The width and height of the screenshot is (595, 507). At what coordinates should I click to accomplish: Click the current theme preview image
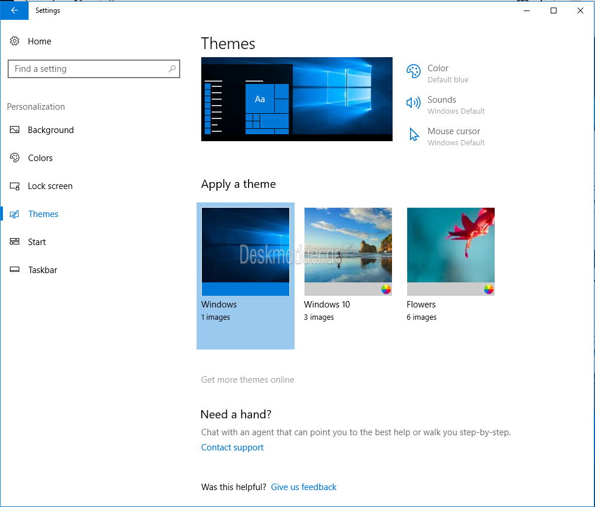(x=297, y=99)
